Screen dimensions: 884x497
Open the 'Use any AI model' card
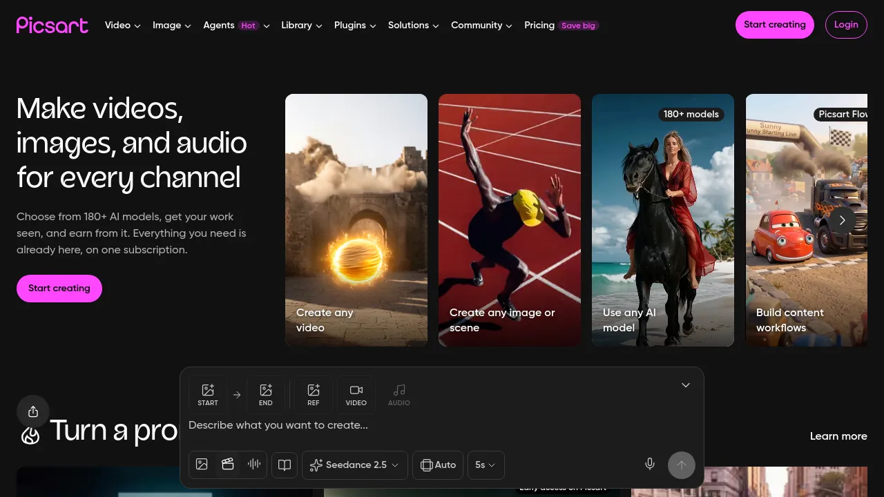[x=663, y=220]
